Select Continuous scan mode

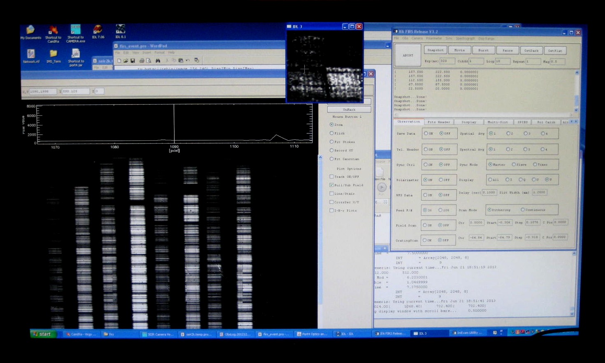[x=523, y=209]
